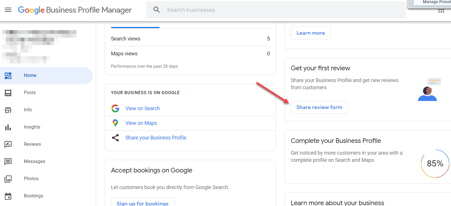
Task: Select Home in the sidebar
Action: pos(46,75)
